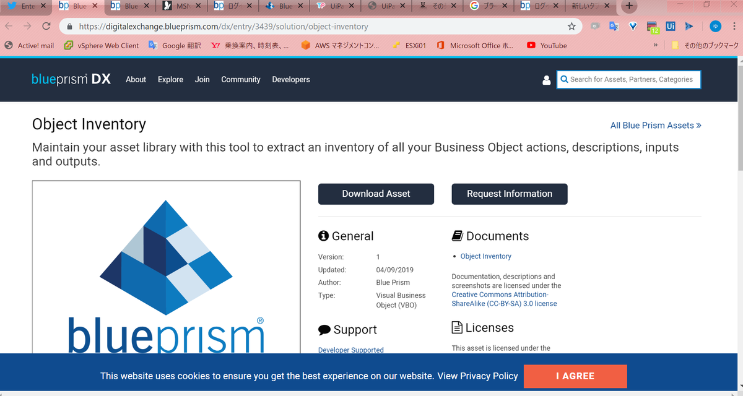The height and width of the screenshot is (396, 743).
Task: Click the UiPath extension icon in toolbar
Action: (x=671, y=27)
